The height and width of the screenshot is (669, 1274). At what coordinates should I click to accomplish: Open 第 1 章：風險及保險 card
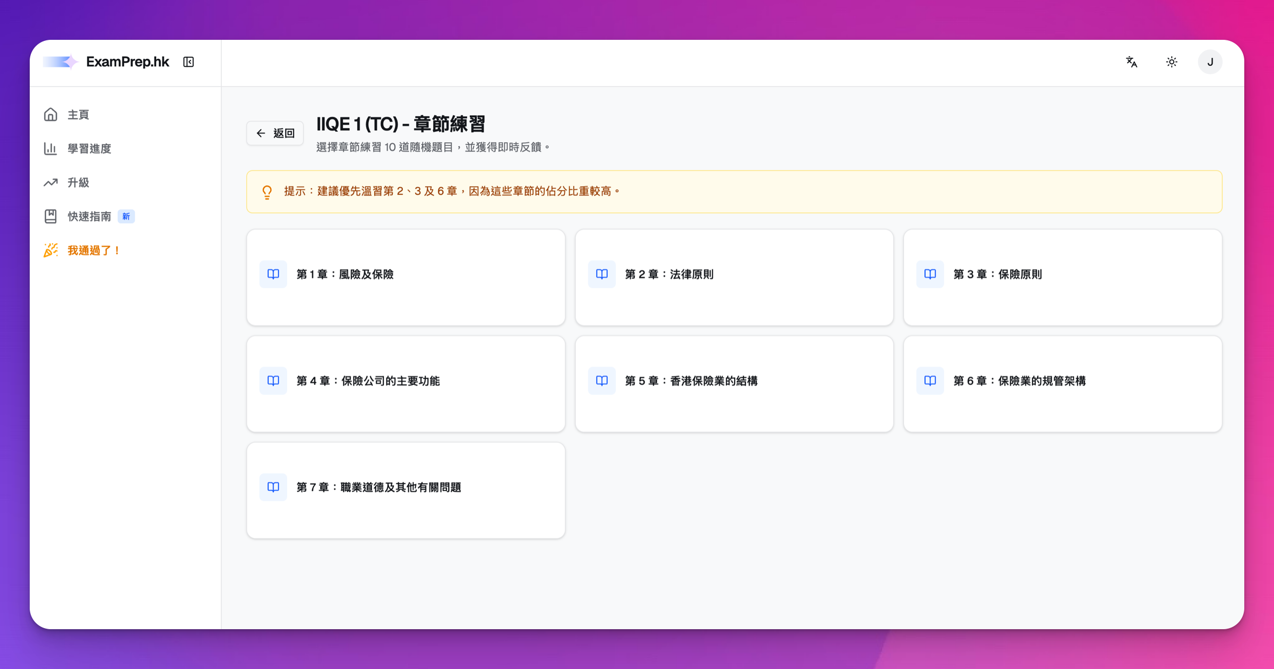[406, 278]
